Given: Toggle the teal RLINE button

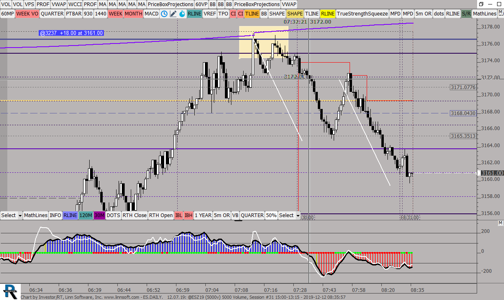Looking at the screenshot, I should point(195,13).
